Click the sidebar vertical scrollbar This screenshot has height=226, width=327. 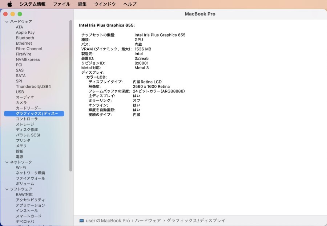[x=71, y=96]
